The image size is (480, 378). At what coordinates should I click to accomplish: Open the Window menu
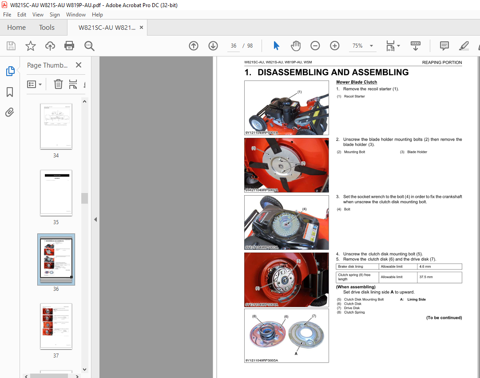point(76,15)
